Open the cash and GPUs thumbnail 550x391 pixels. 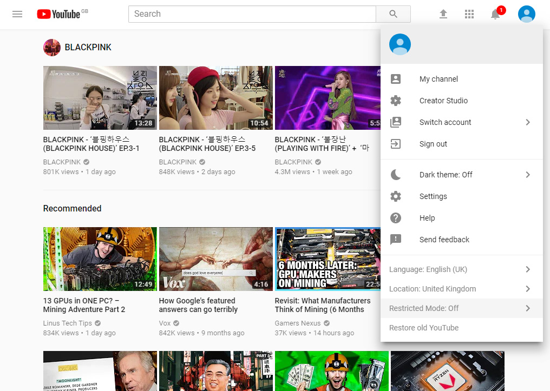pyautogui.click(x=332, y=371)
